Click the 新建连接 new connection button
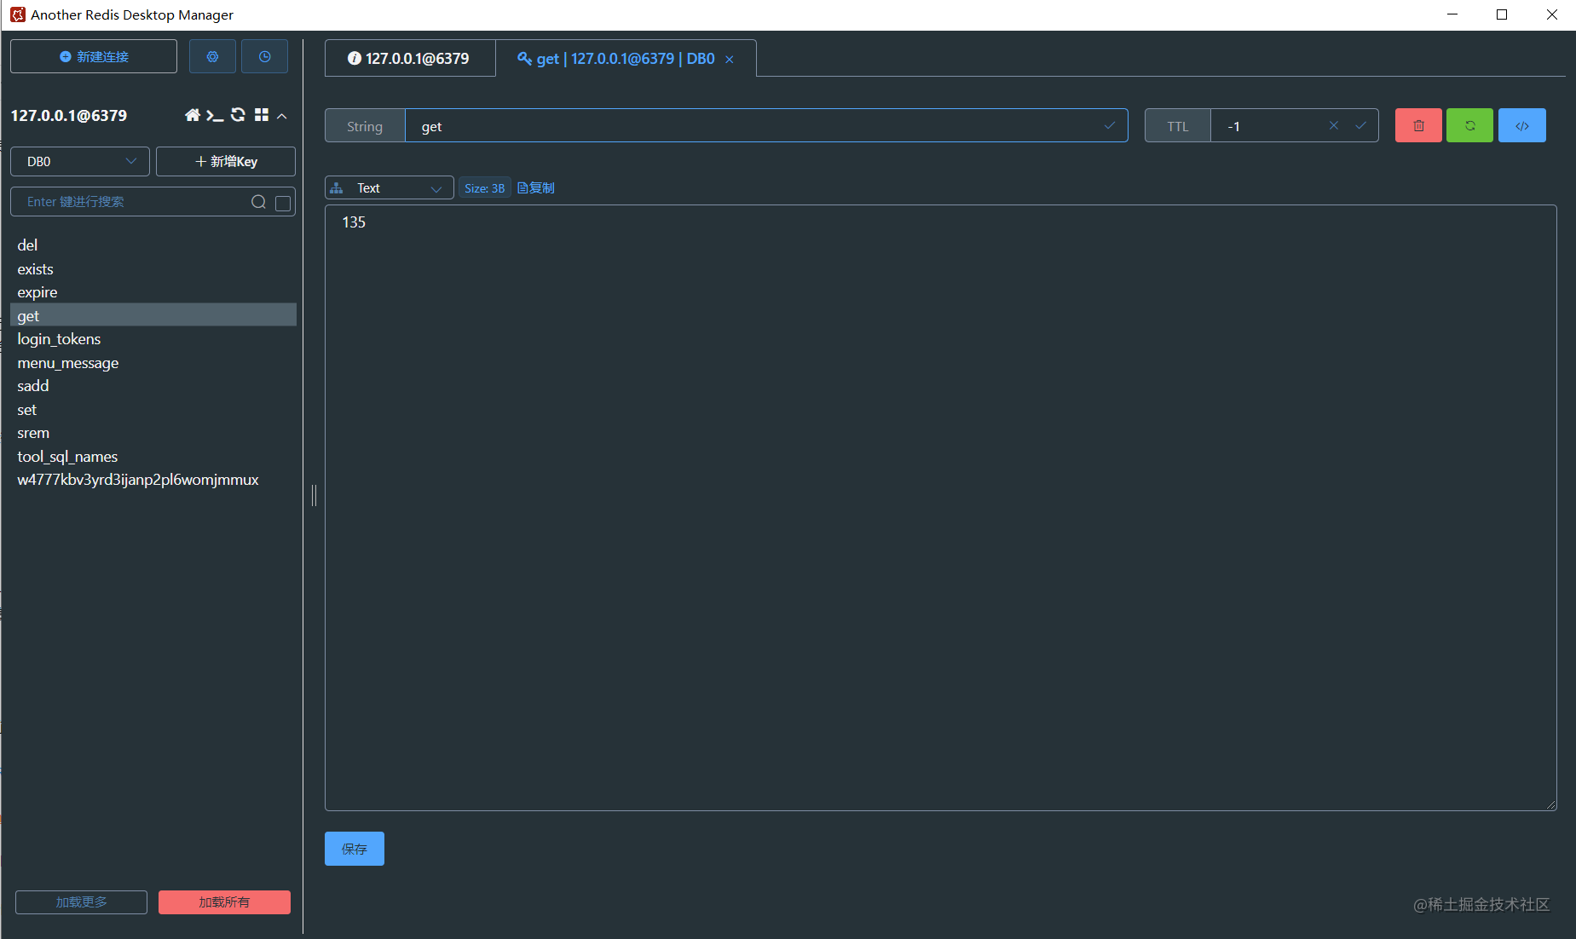Viewport: 1576px width, 939px height. pos(94,56)
